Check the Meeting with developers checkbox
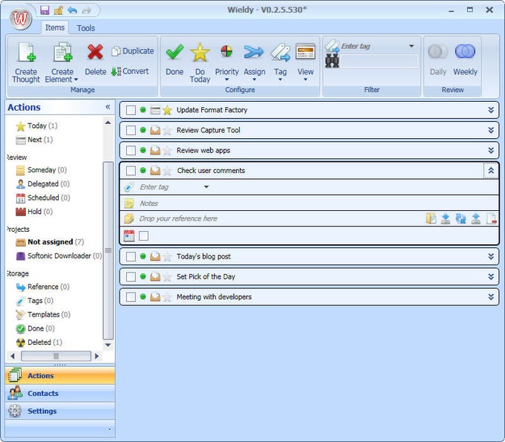The height and width of the screenshot is (442, 505). [x=131, y=297]
